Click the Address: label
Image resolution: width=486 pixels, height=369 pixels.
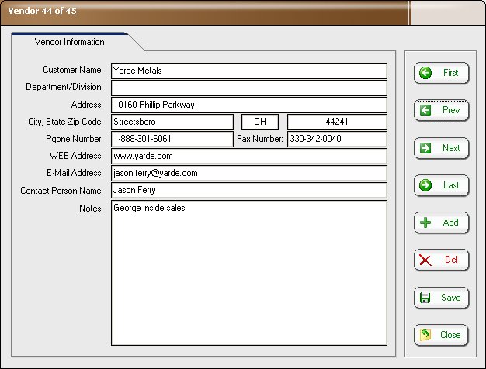[87, 105]
